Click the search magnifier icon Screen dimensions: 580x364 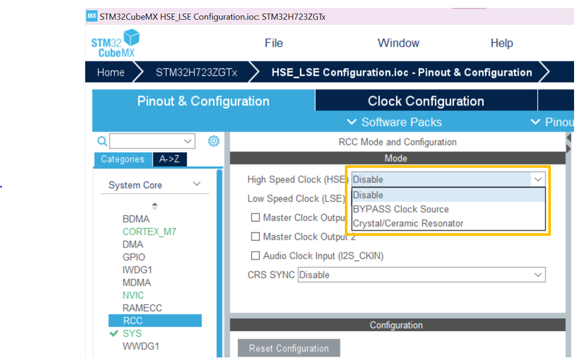[102, 141]
